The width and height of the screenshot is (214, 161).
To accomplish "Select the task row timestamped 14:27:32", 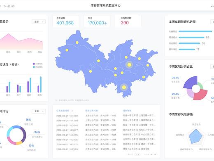I will click(106, 144).
